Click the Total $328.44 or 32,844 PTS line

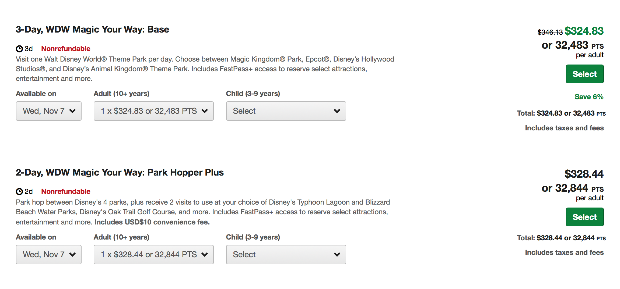[x=561, y=238]
